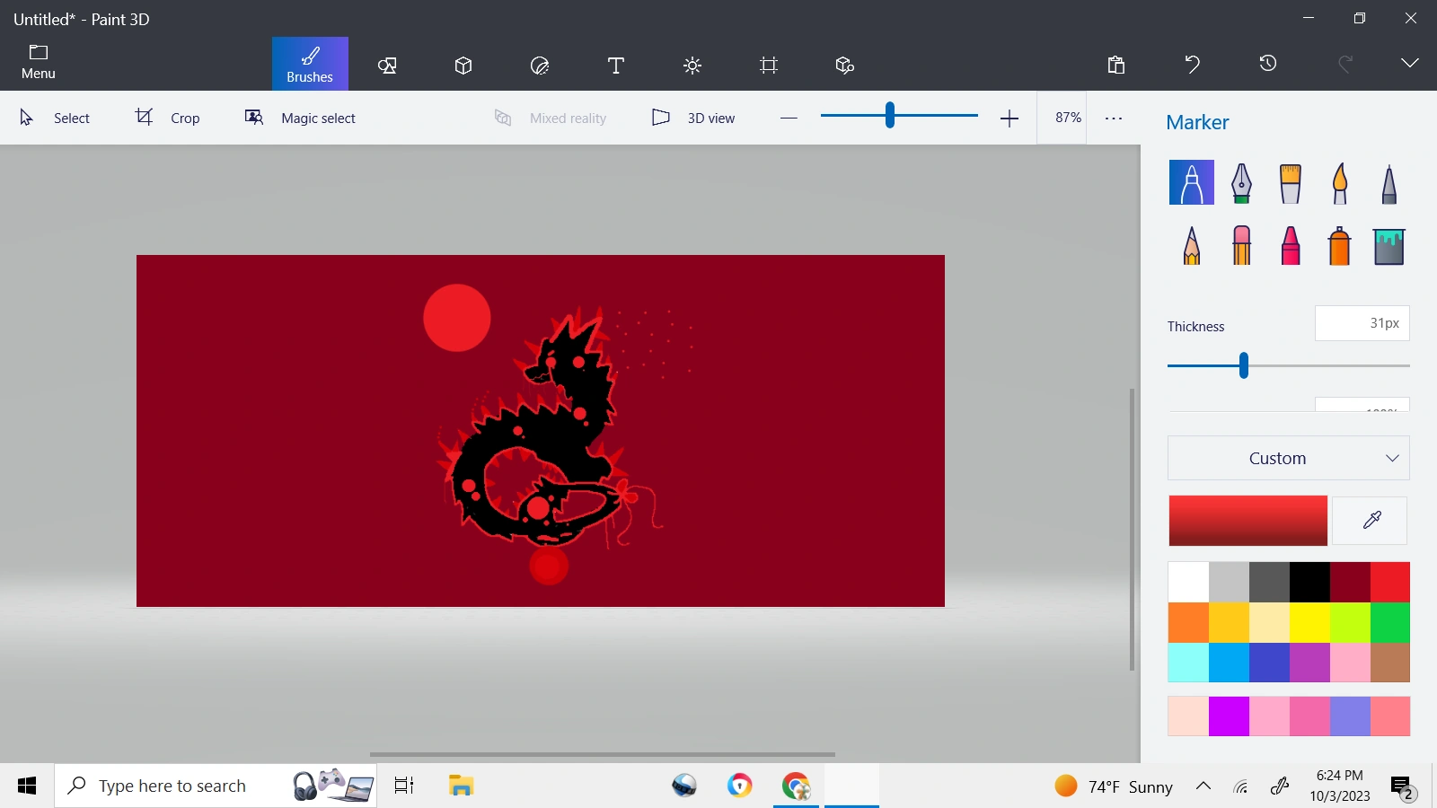
Task: Select the orange color swatch
Action: [1189, 622]
